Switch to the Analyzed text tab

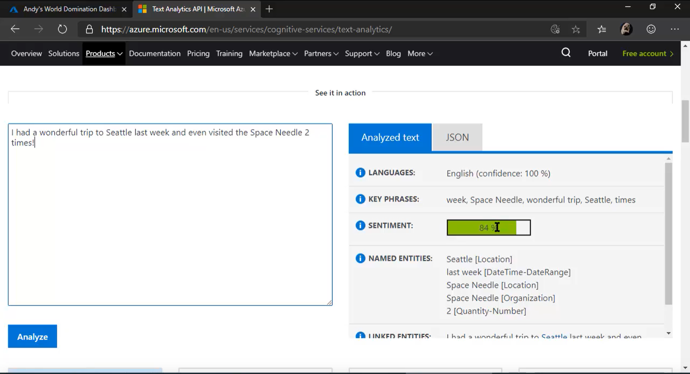click(x=390, y=137)
